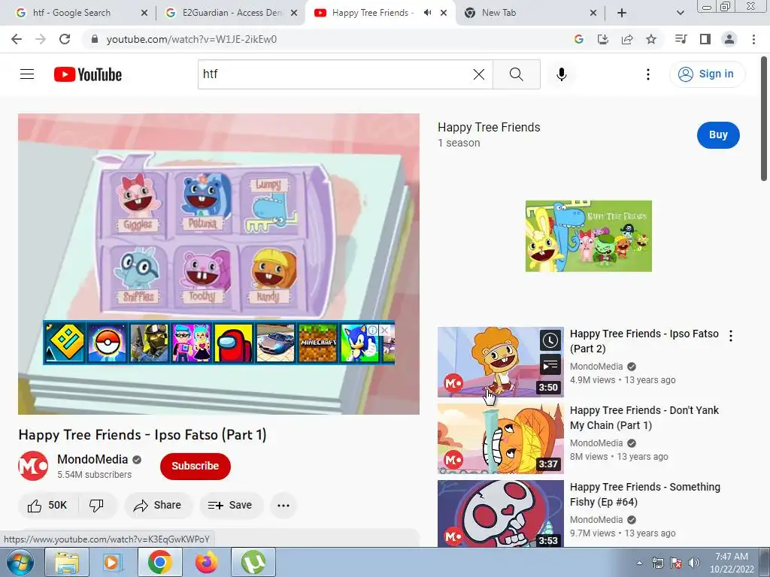Open Don't Yank My Chain (Part 1) title
The image size is (770, 577).
coord(644,418)
